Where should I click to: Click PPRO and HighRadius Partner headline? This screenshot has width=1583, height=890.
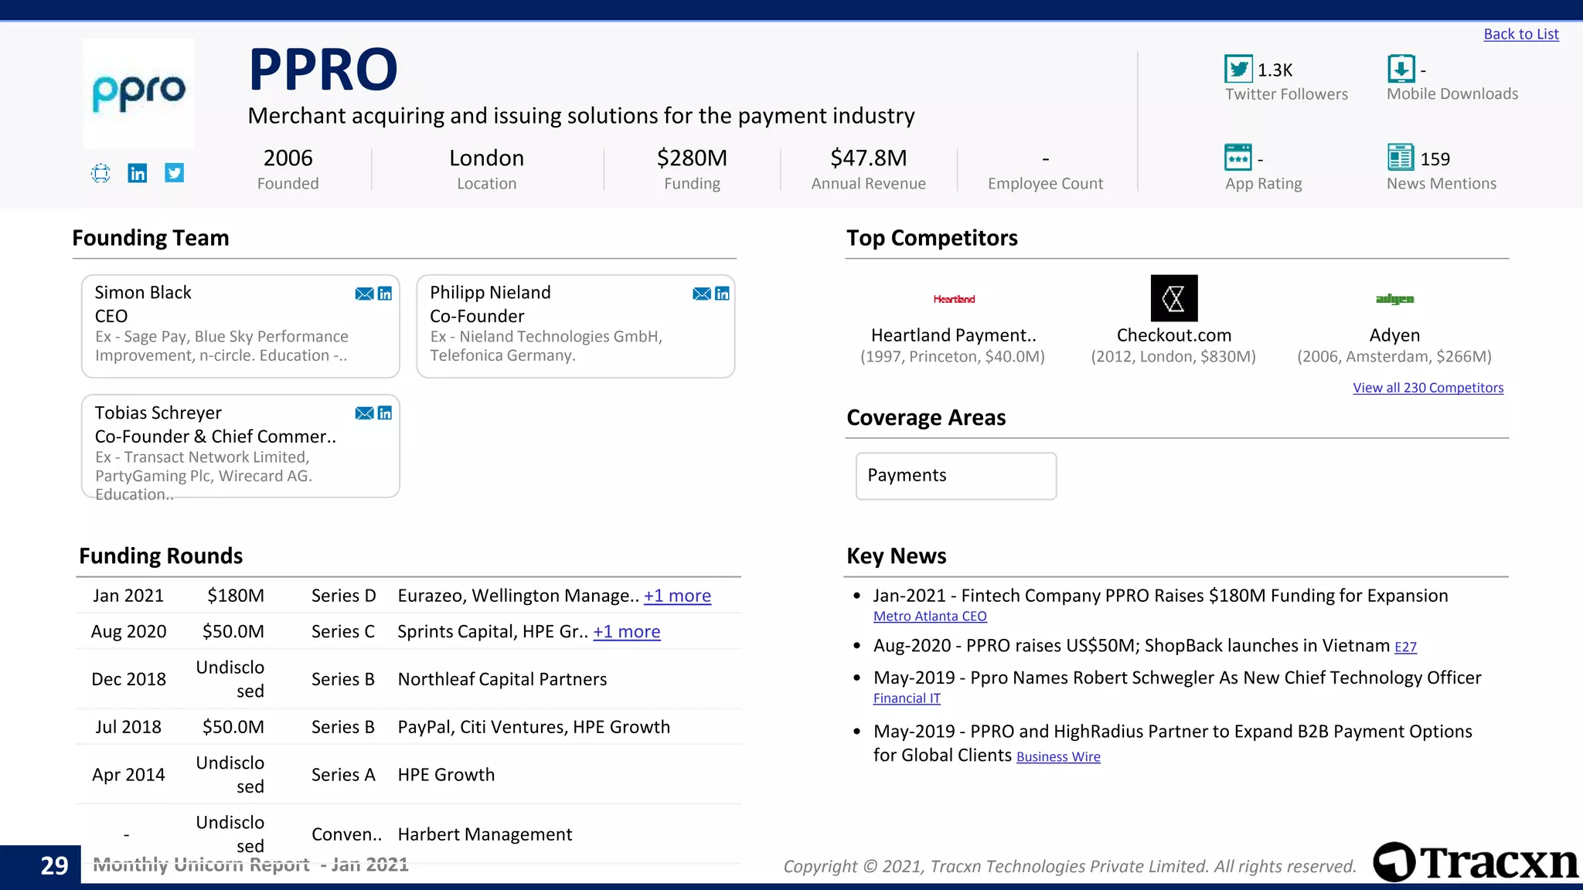(x=1173, y=743)
